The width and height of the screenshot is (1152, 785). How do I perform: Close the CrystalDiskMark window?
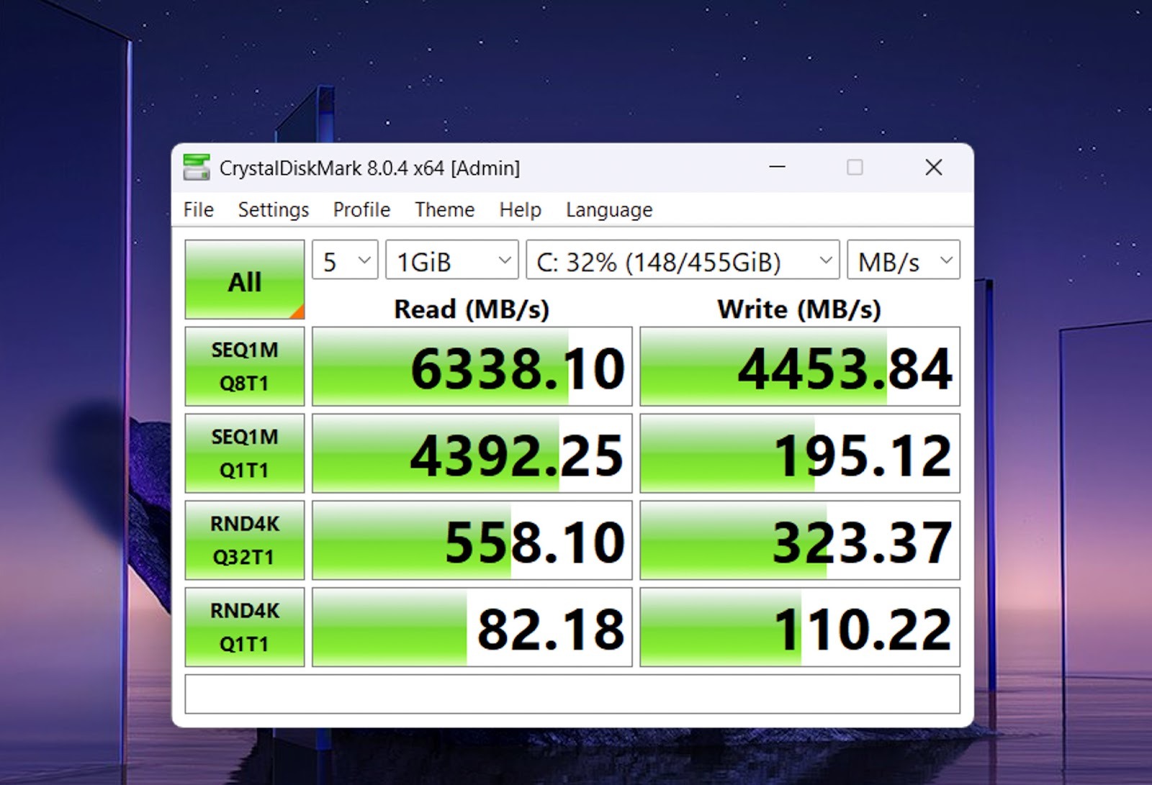click(933, 168)
